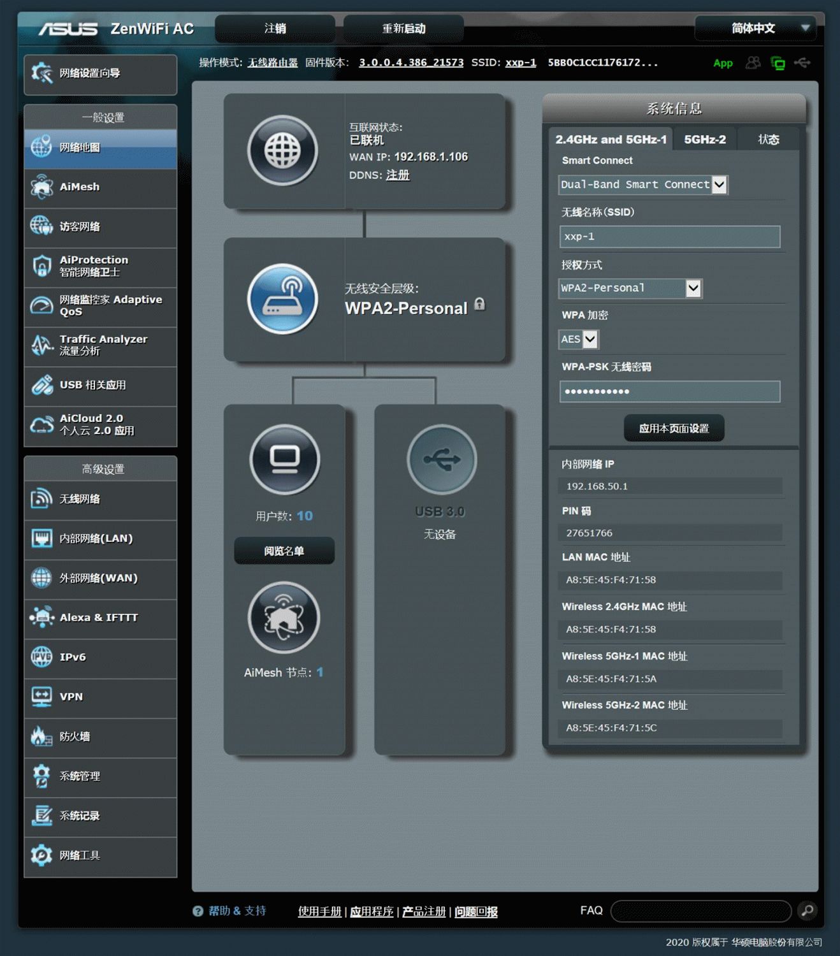The height and width of the screenshot is (956, 840).
Task: Switch to the 5GHz-2 tab
Action: [705, 140]
